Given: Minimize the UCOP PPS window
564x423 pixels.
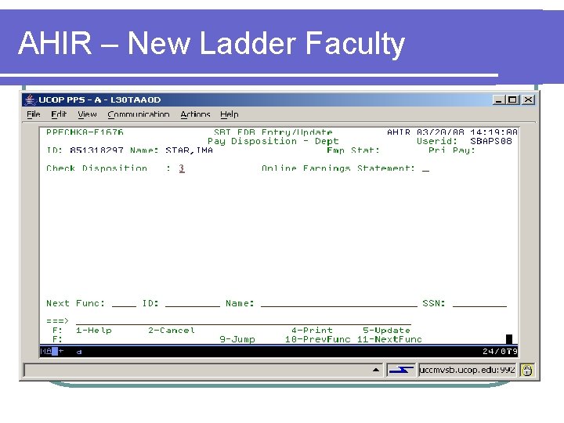Looking at the screenshot, I should pyautogui.click(x=498, y=99).
